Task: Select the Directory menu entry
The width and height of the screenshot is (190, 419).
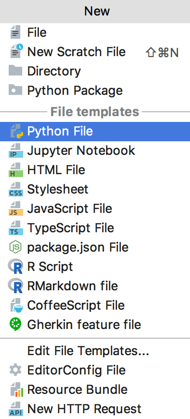Action: 95,71
